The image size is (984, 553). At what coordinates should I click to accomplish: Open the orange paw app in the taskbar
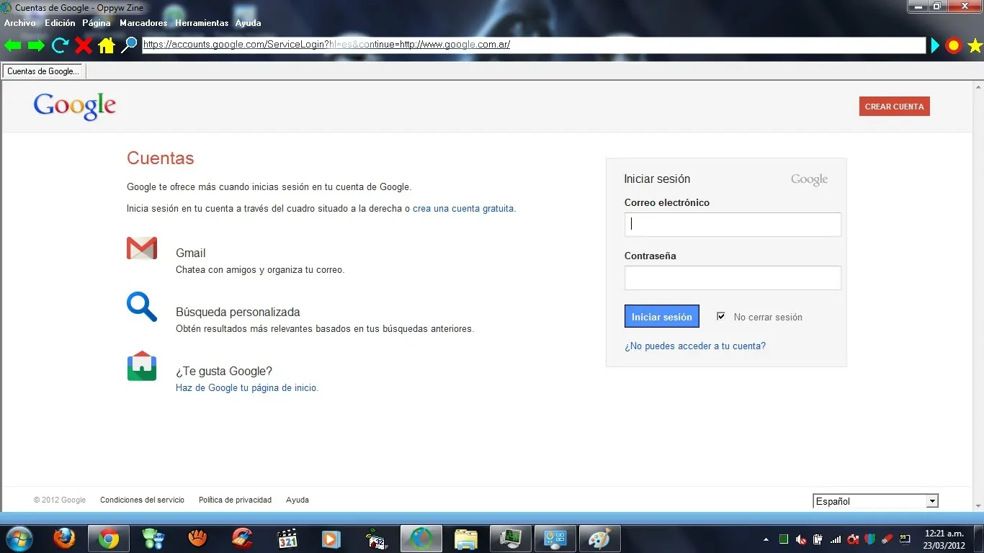point(198,539)
